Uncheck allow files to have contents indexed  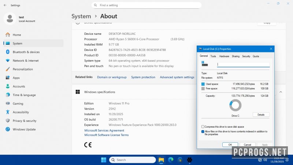pyautogui.click(x=203, y=132)
